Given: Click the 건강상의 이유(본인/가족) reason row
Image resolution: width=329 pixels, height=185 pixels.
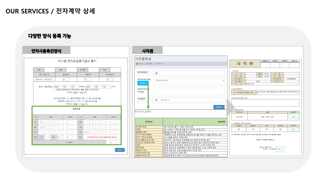Looking at the screenshot, I should (181, 142).
